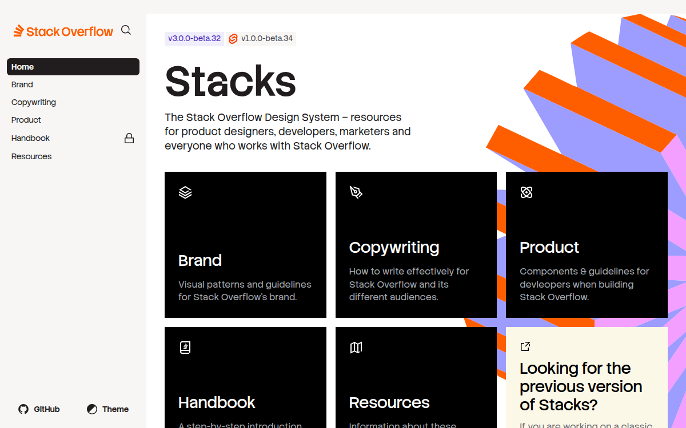Click the map icon in Resources card
686x428 pixels.
[356, 348]
